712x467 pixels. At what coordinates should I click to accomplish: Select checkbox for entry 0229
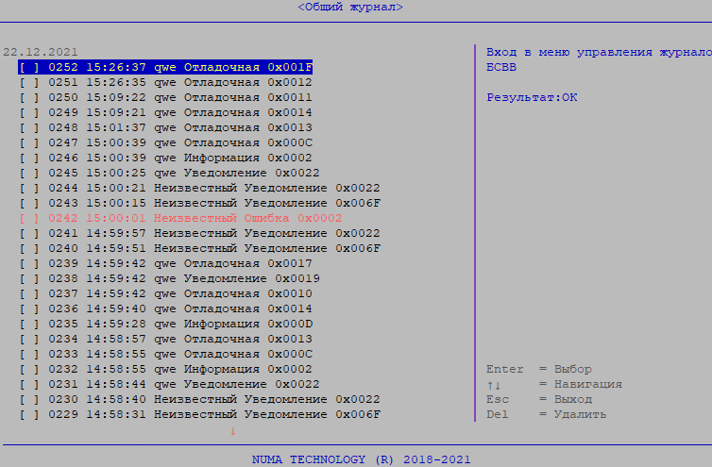[28, 415]
